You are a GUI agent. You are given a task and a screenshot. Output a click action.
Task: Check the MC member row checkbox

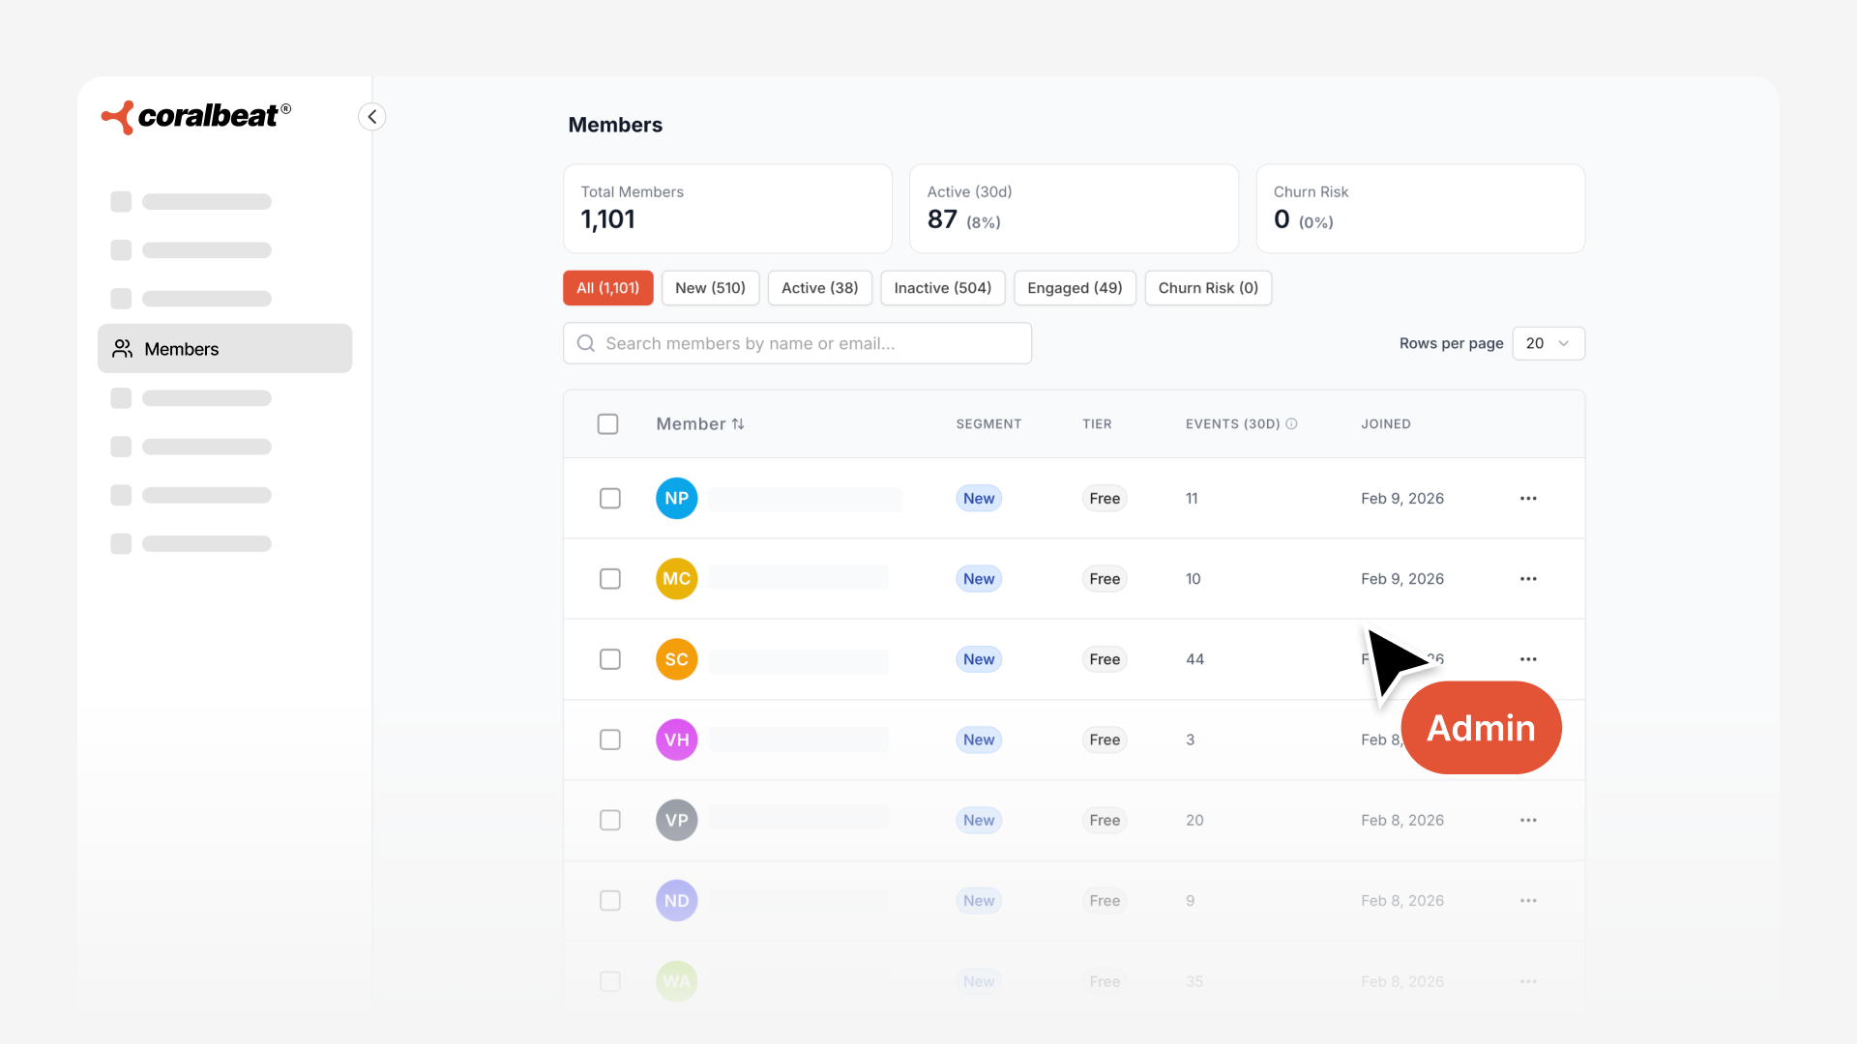pyautogui.click(x=609, y=579)
